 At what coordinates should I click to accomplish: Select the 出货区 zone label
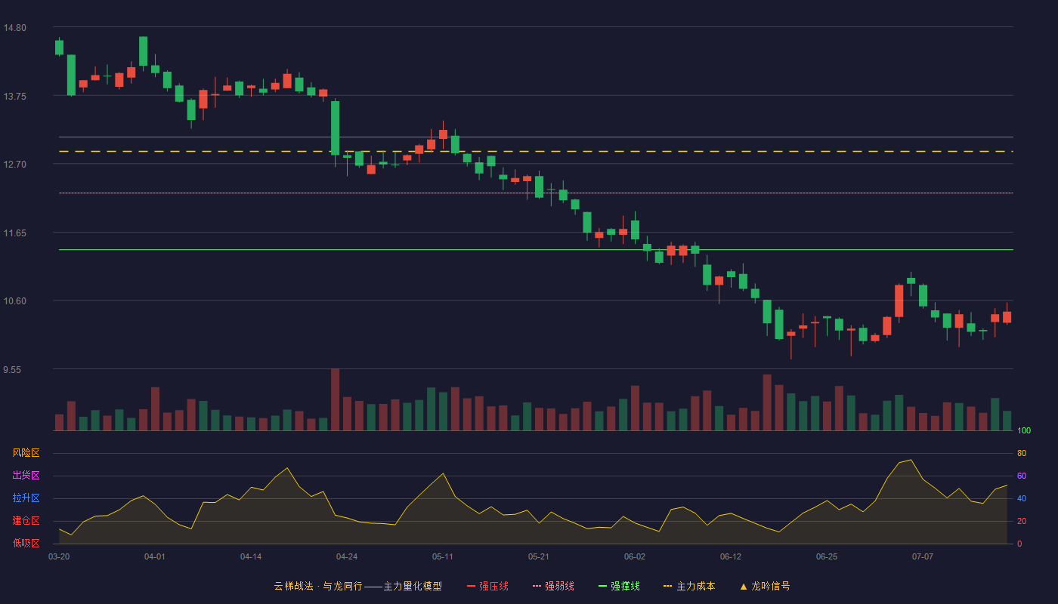pos(26,476)
